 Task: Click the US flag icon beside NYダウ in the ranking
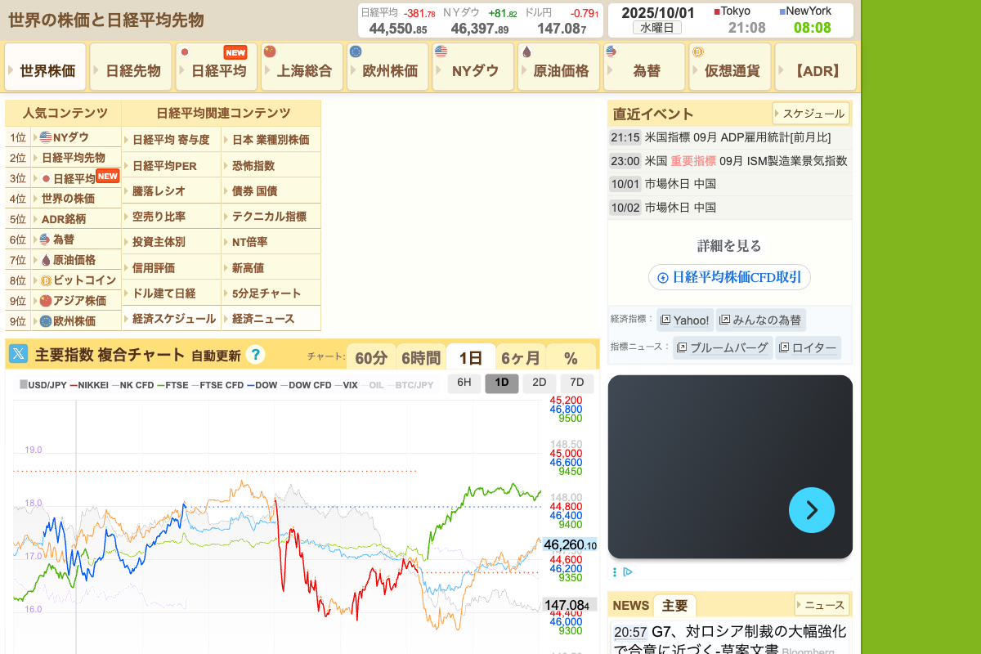[46, 137]
